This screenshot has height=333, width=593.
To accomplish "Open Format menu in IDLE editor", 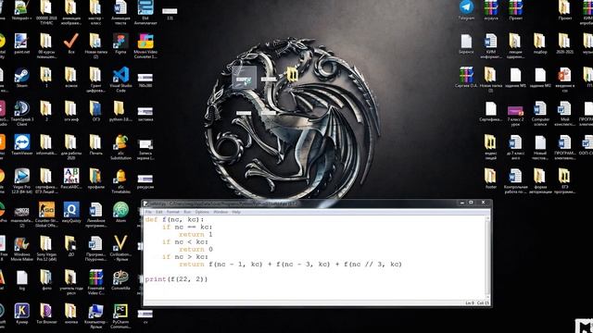I will 173,212.
